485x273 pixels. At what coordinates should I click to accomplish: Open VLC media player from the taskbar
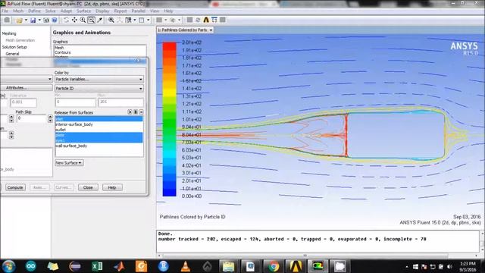(185, 266)
